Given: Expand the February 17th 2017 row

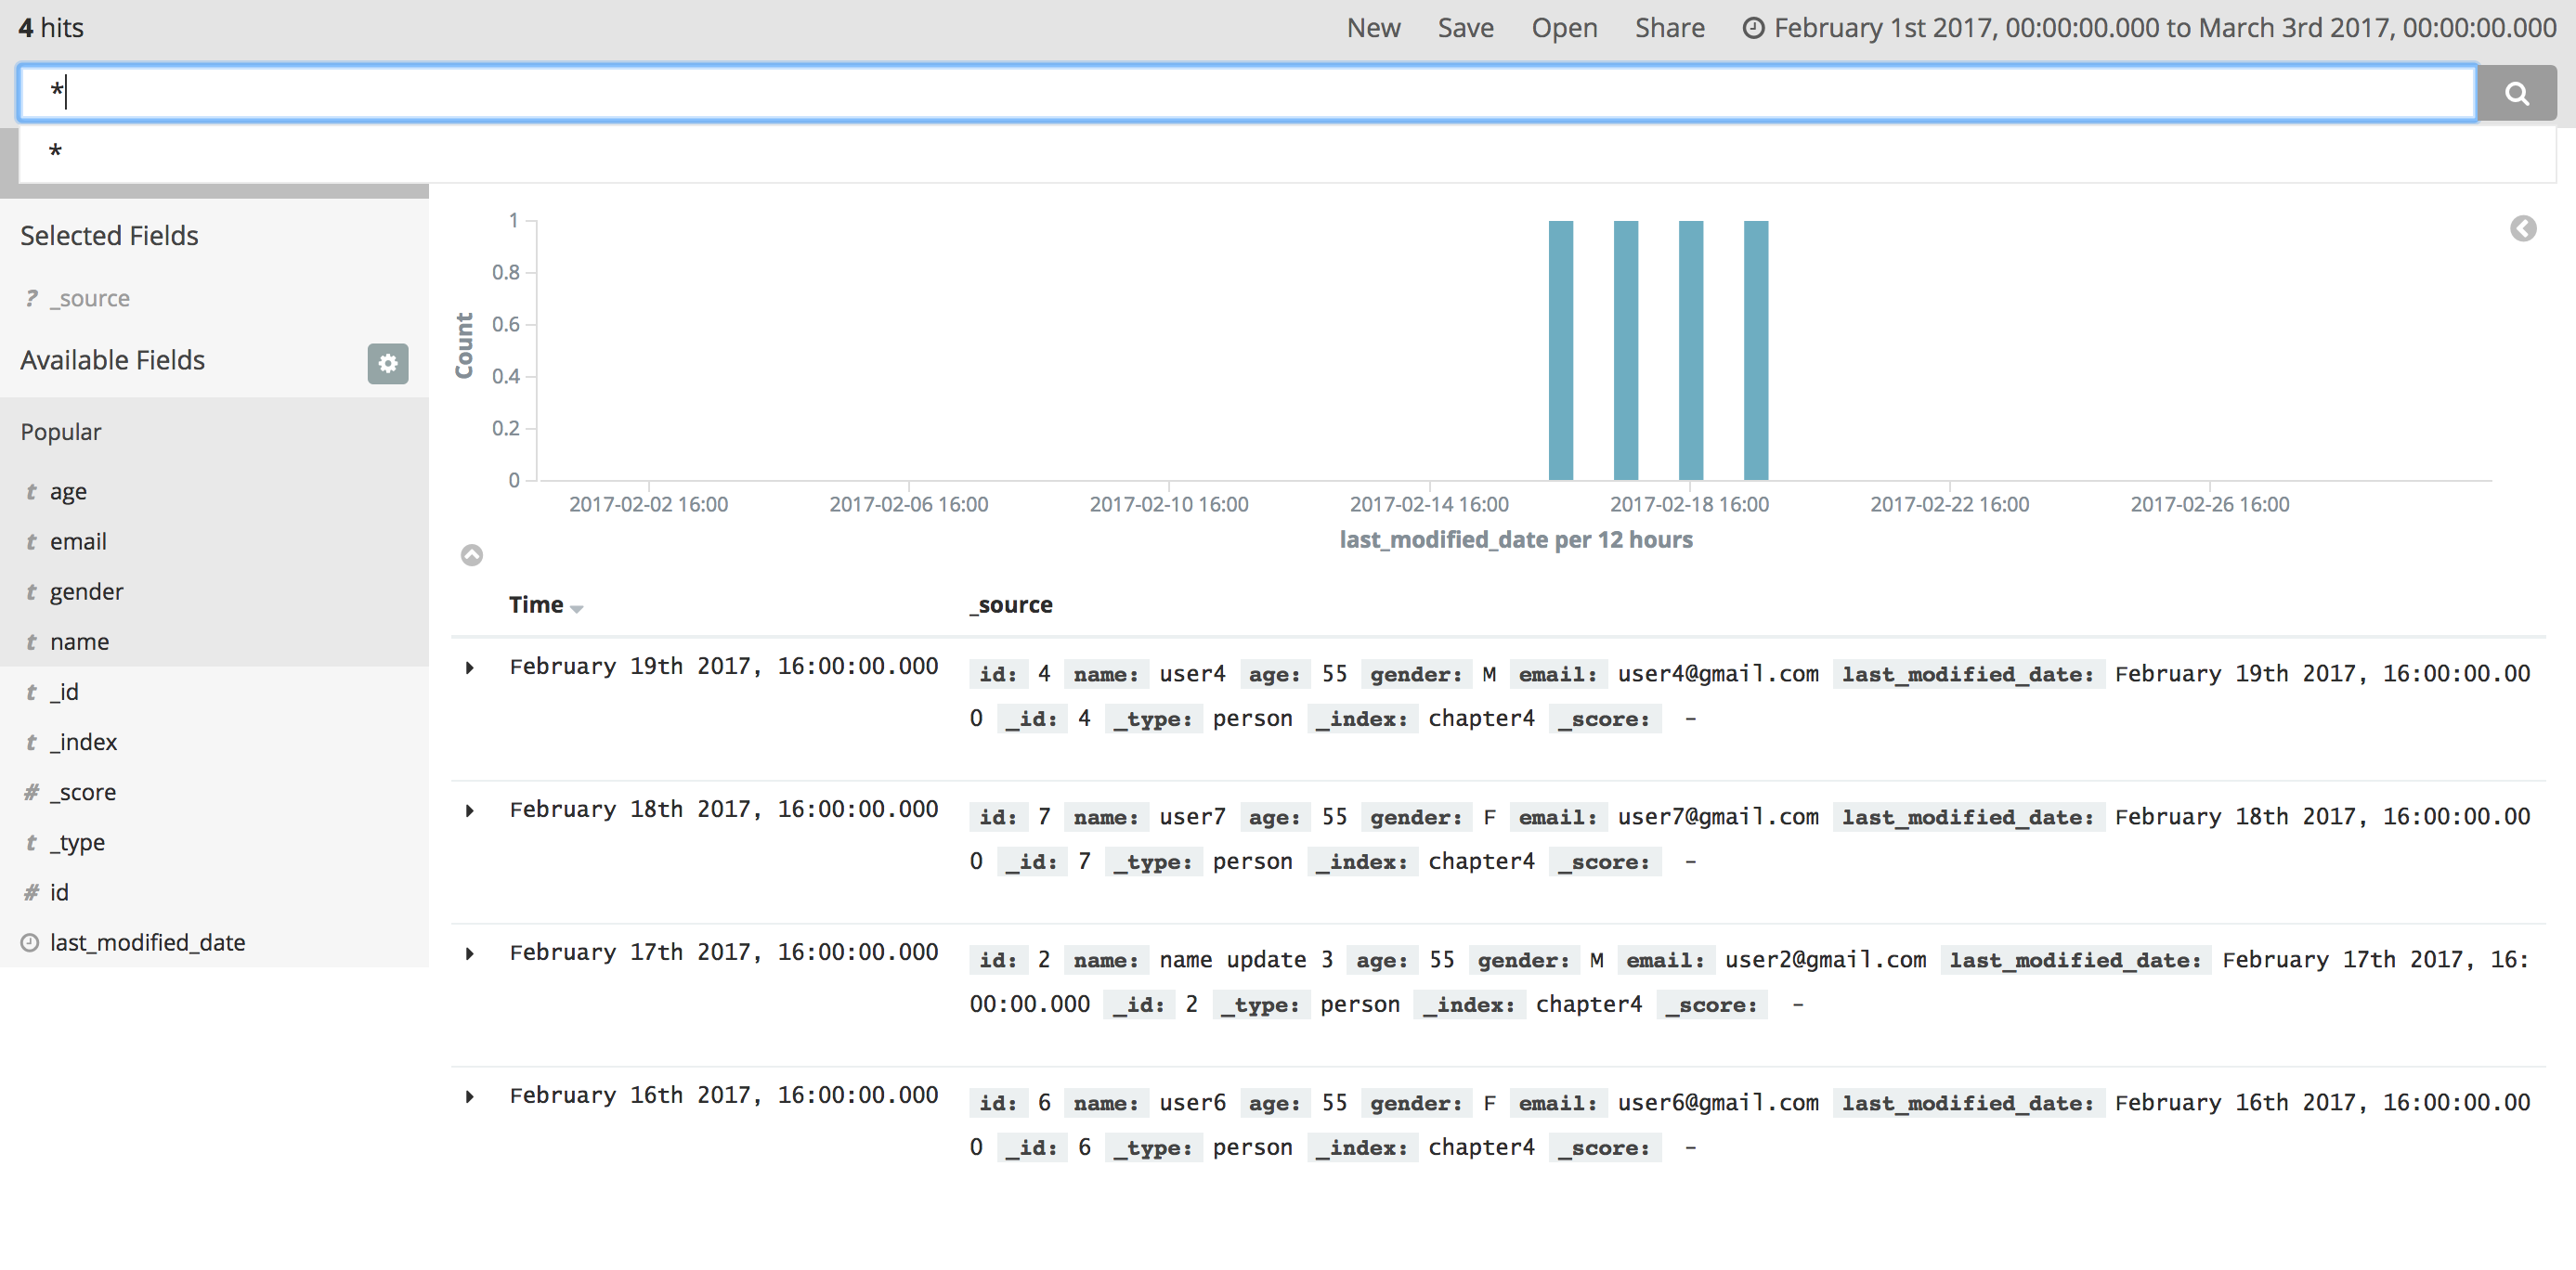Looking at the screenshot, I should (470, 953).
